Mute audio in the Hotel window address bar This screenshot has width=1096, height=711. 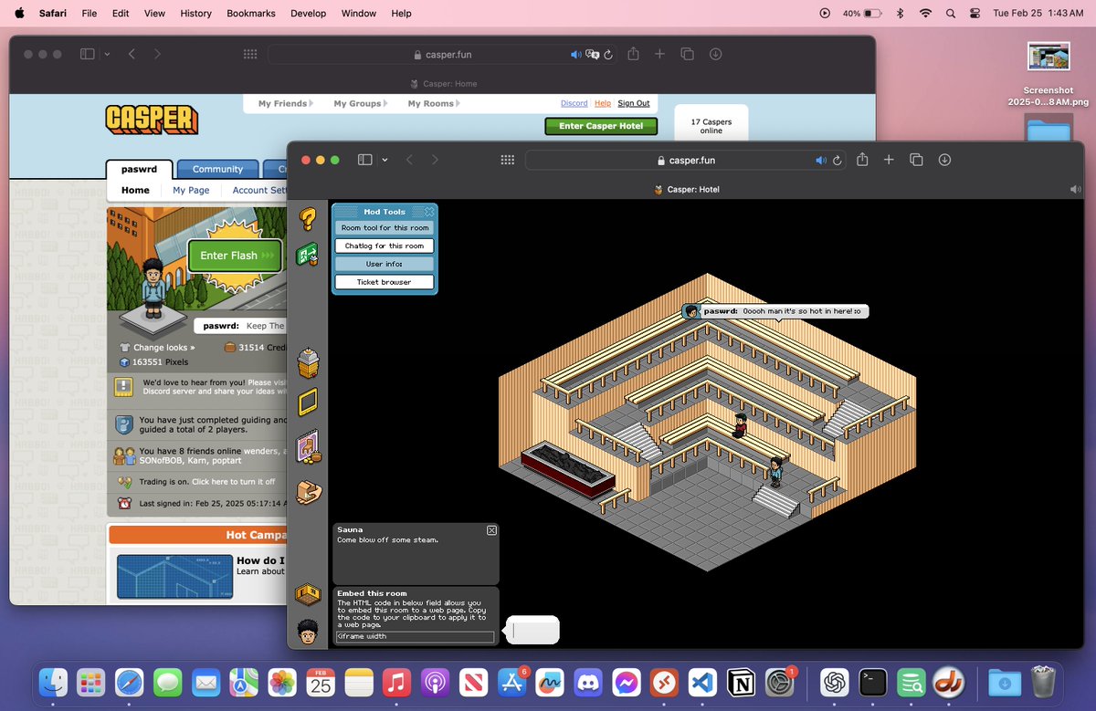click(x=821, y=160)
